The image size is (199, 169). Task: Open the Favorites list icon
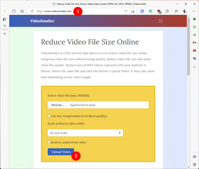(176, 11)
